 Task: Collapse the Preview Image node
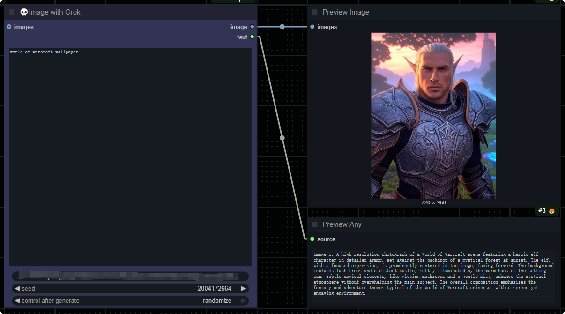315,12
